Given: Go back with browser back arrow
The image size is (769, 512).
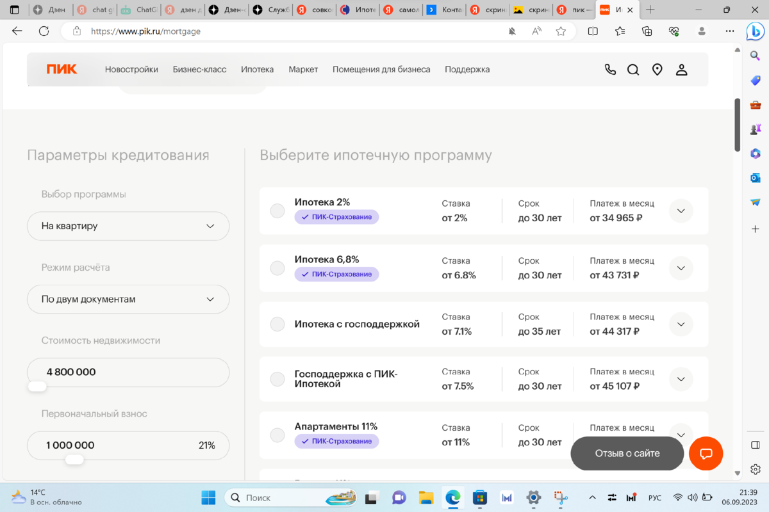Looking at the screenshot, I should tap(17, 31).
